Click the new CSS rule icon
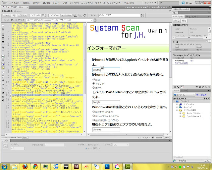Image resolution: width=212 pixels, height=170 pixels. coord(200,87)
